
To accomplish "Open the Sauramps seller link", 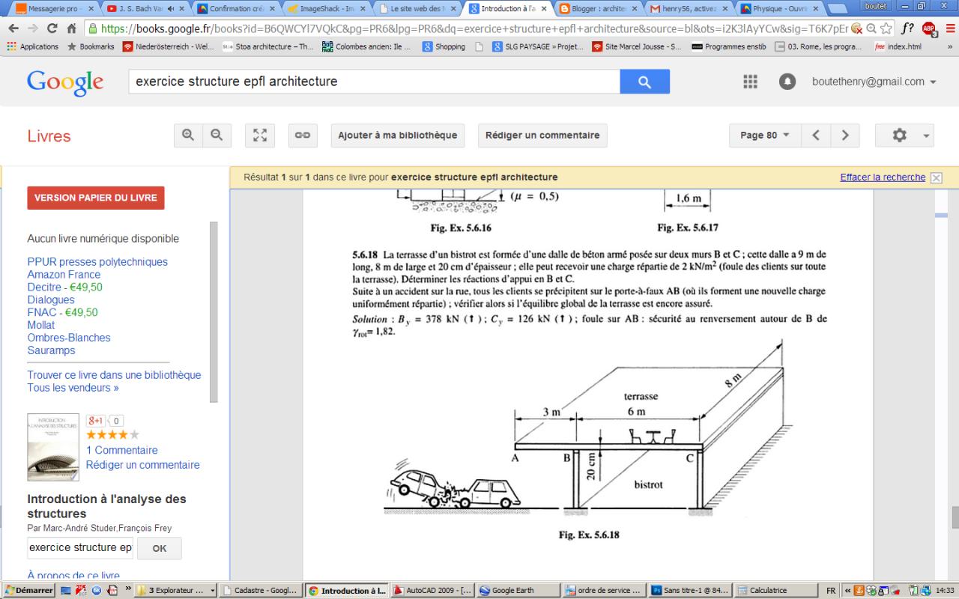I will [x=51, y=350].
